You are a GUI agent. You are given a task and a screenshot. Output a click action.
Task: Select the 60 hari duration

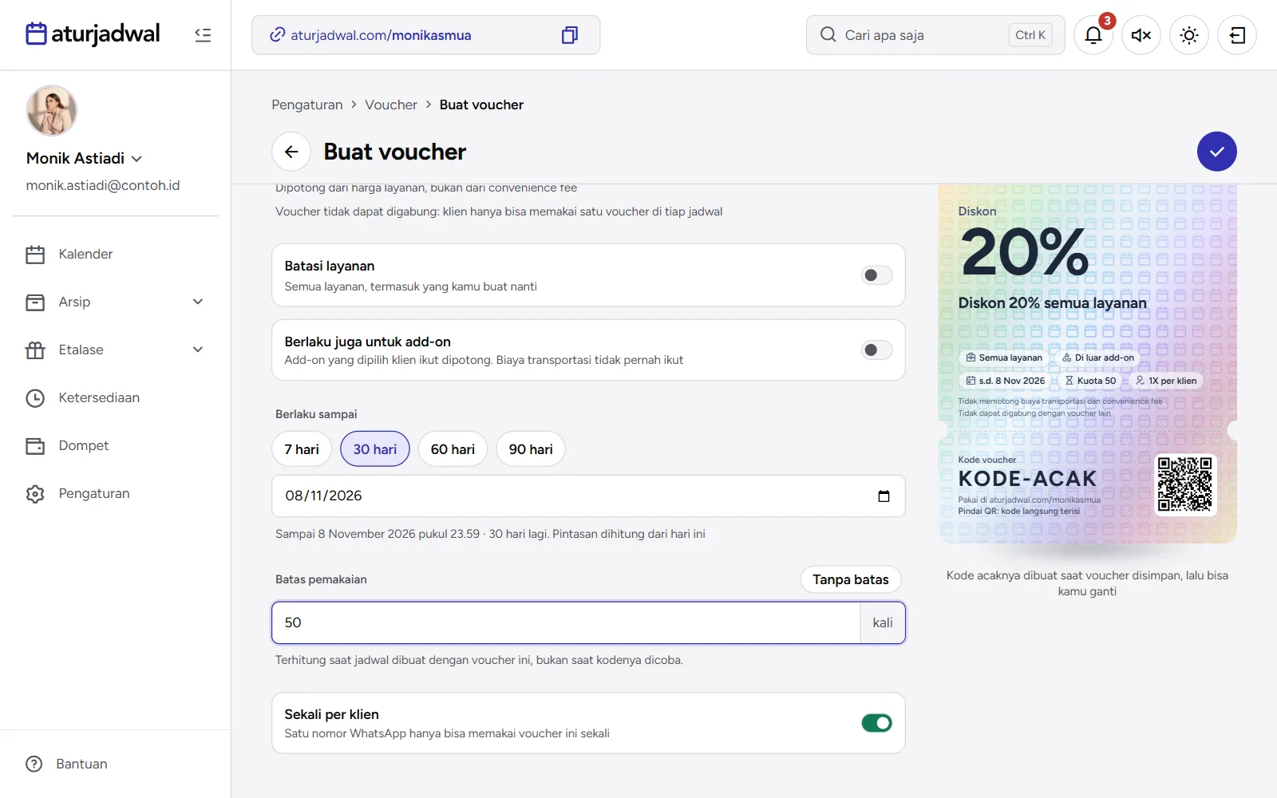pos(453,449)
